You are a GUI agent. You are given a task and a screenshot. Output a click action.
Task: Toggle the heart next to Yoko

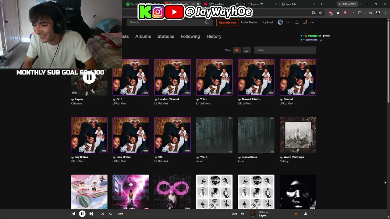coord(198,99)
